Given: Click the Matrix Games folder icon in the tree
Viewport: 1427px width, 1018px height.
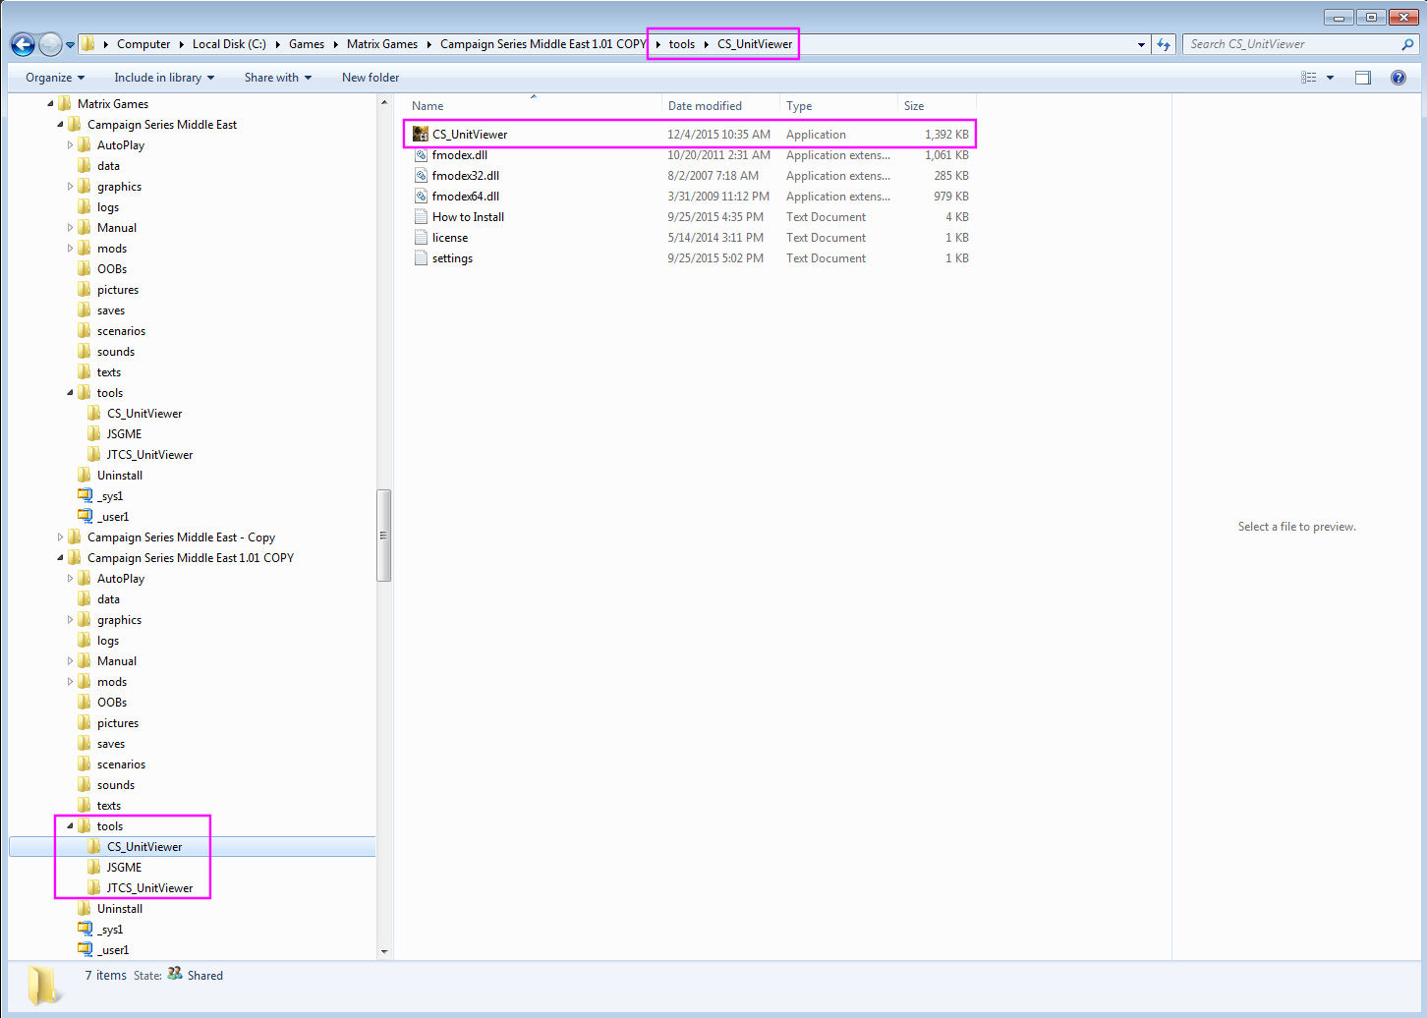Looking at the screenshot, I should pyautogui.click(x=65, y=104).
